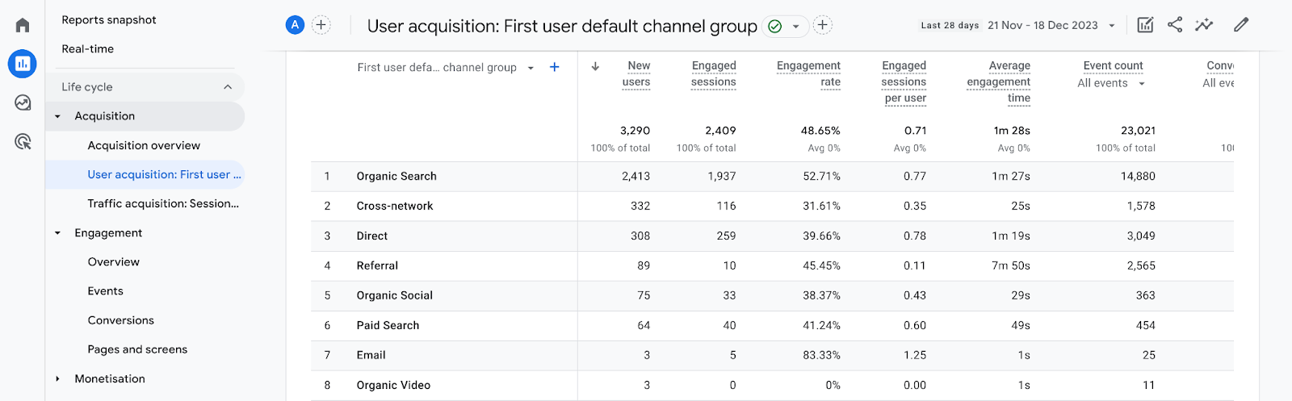Image resolution: width=1292 pixels, height=401 pixels.
Task: Click Direct row label
Action: [x=372, y=236]
